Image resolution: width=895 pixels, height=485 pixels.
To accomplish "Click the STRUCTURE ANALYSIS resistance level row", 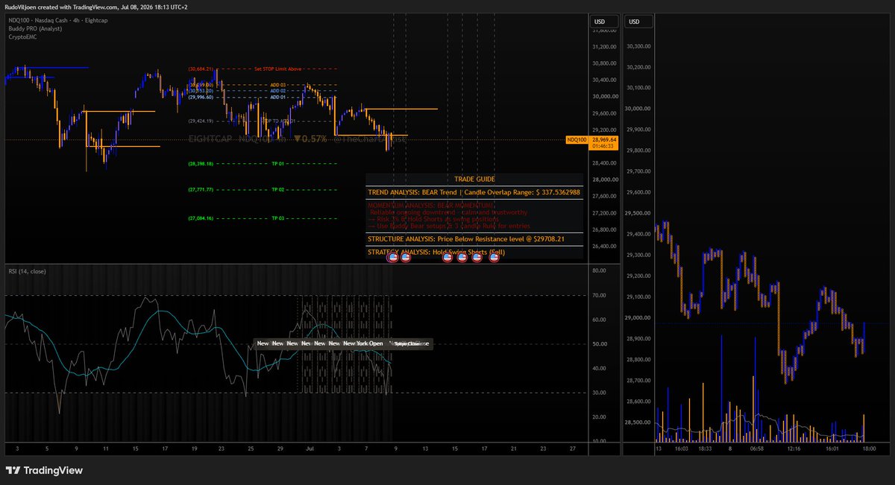I will (x=474, y=240).
